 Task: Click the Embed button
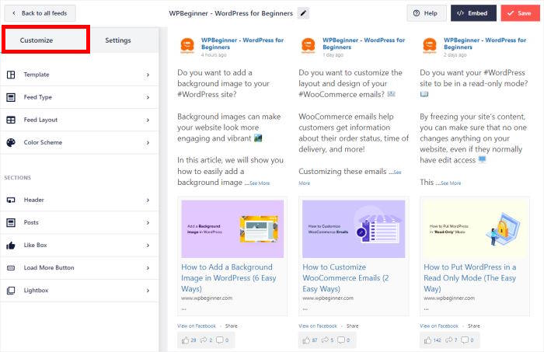pyautogui.click(x=473, y=13)
